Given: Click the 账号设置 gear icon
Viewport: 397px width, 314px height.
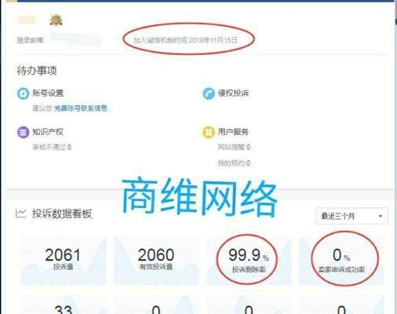Looking at the screenshot, I should pyautogui.click(x=23, y=93).
